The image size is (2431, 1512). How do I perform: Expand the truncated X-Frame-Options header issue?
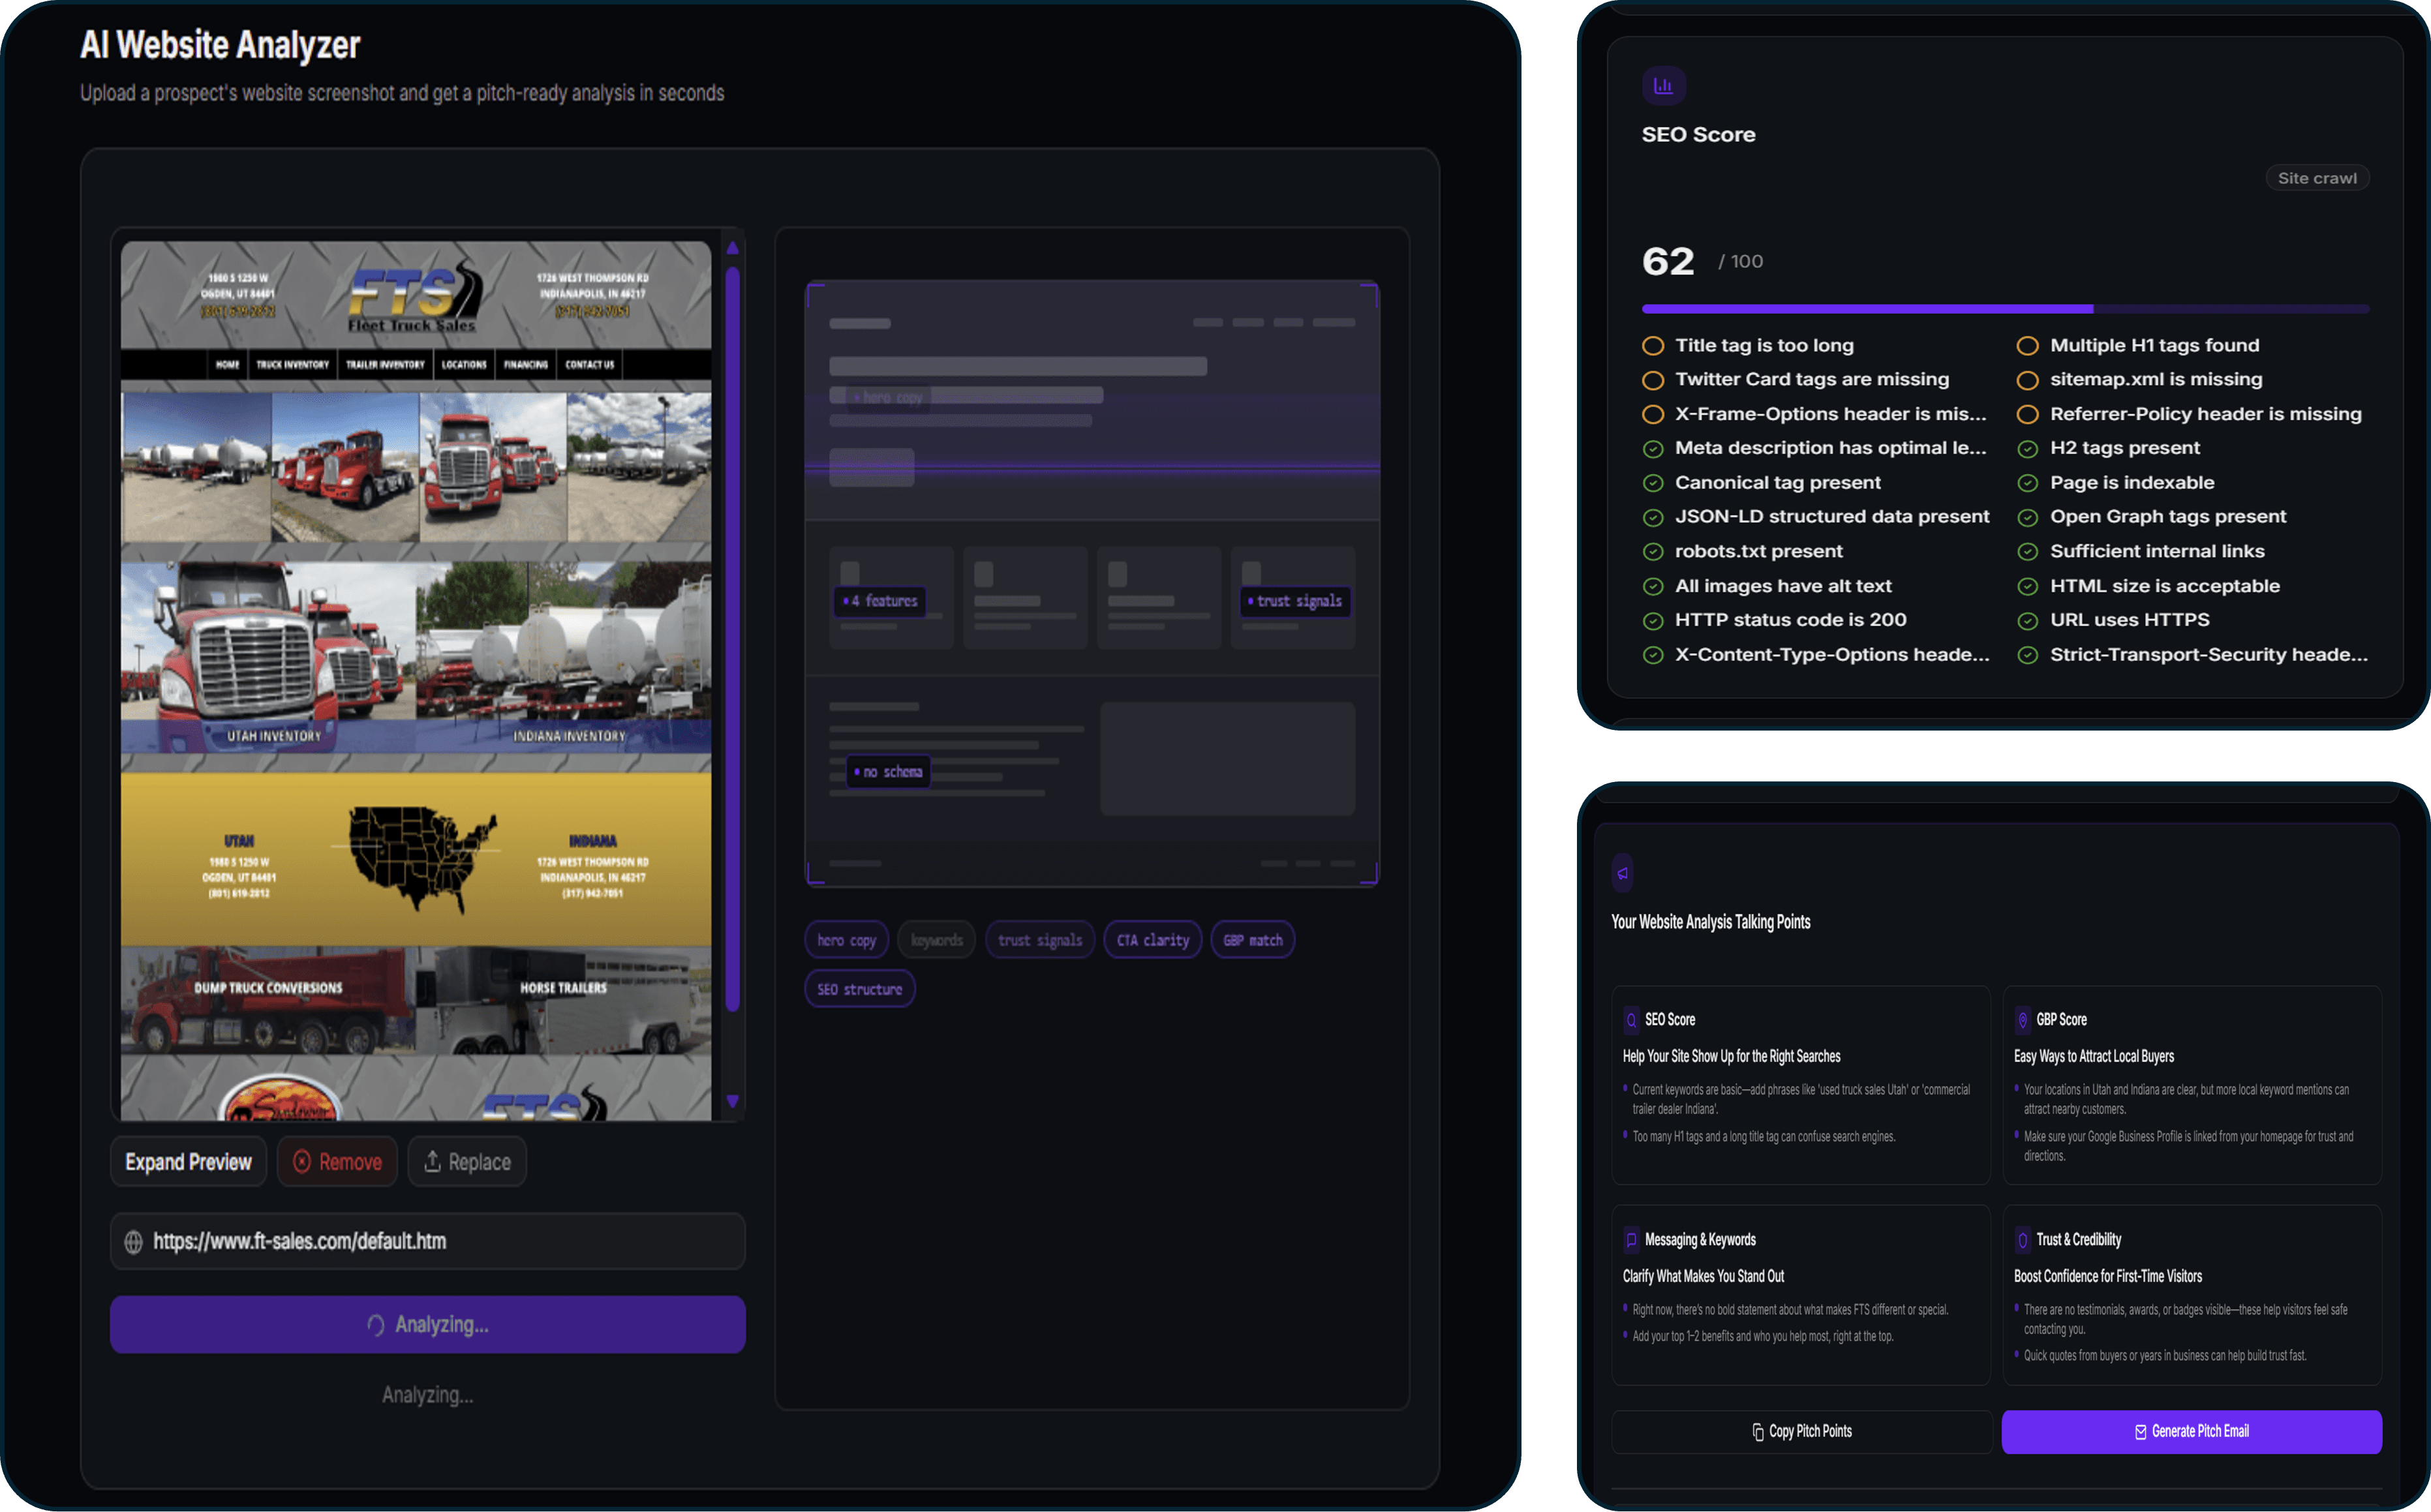(x=1833, y=413)
